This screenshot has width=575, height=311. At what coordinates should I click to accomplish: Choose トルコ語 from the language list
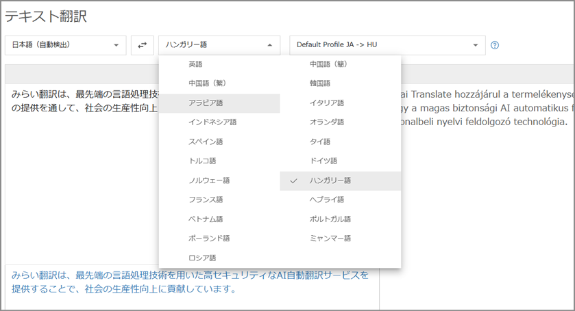[202, 161]
